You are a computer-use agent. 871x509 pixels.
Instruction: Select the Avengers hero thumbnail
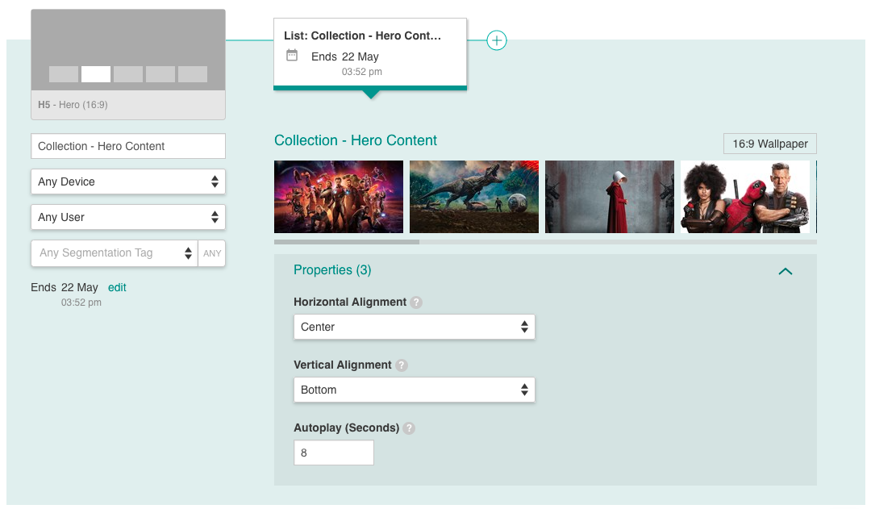point(339,197)
